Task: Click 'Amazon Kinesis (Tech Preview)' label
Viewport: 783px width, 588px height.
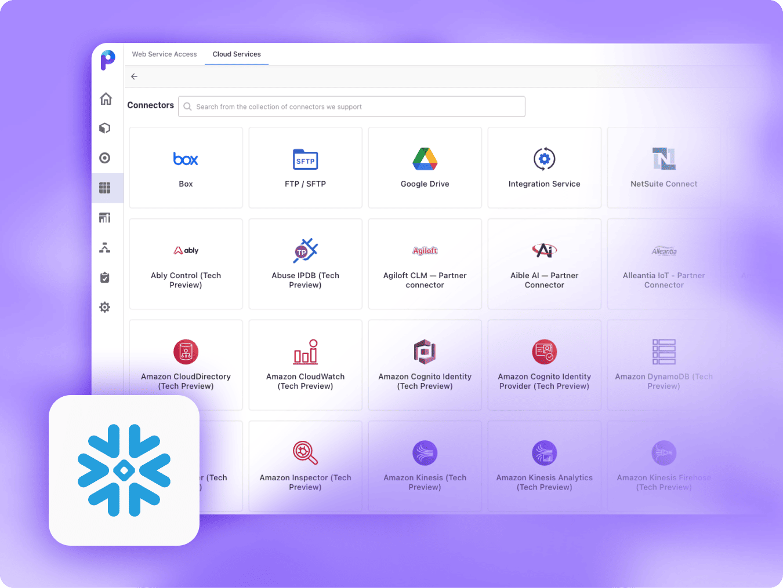Action: click(425, 482)
